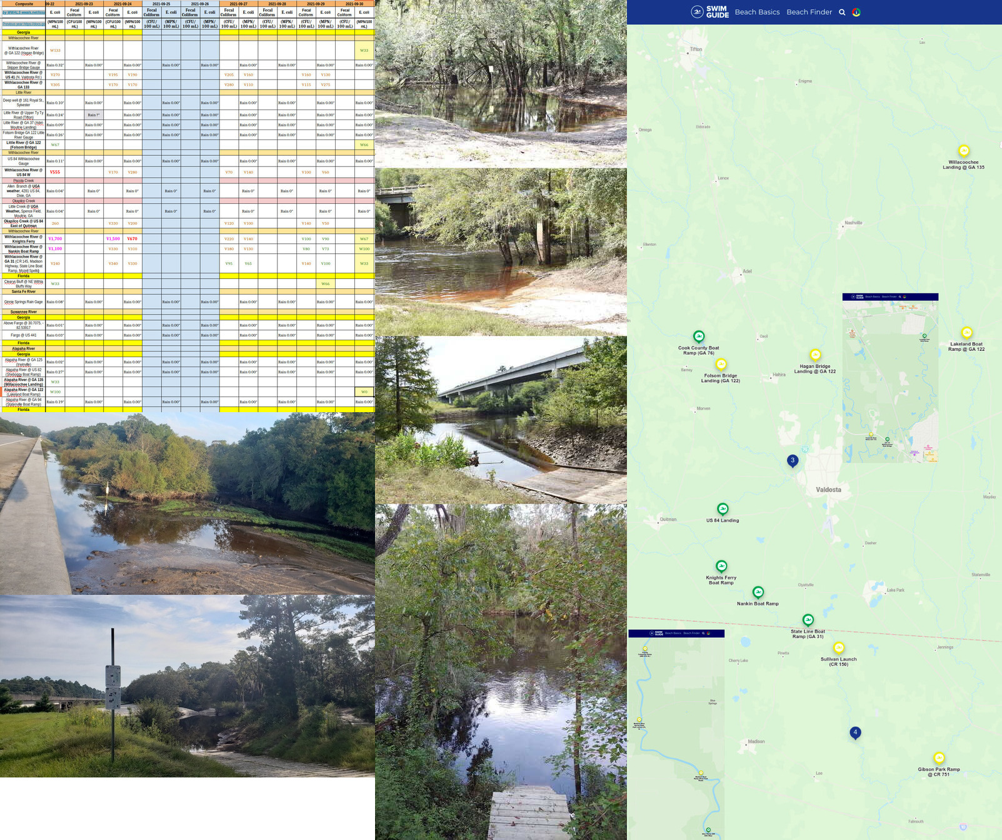Select Cook County Boat Ramp green marker
1002x840 pixels.
699,337
